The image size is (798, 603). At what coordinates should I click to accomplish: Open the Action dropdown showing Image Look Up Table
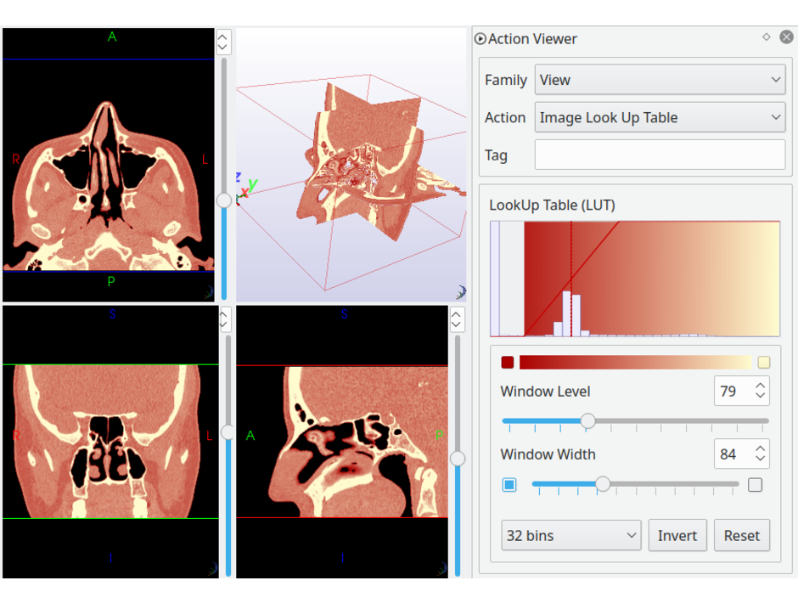pyautogui.click(x=660, y=118)
